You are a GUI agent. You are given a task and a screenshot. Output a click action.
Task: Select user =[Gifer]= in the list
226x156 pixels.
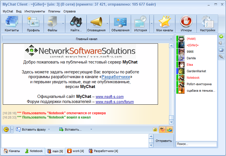196,45
